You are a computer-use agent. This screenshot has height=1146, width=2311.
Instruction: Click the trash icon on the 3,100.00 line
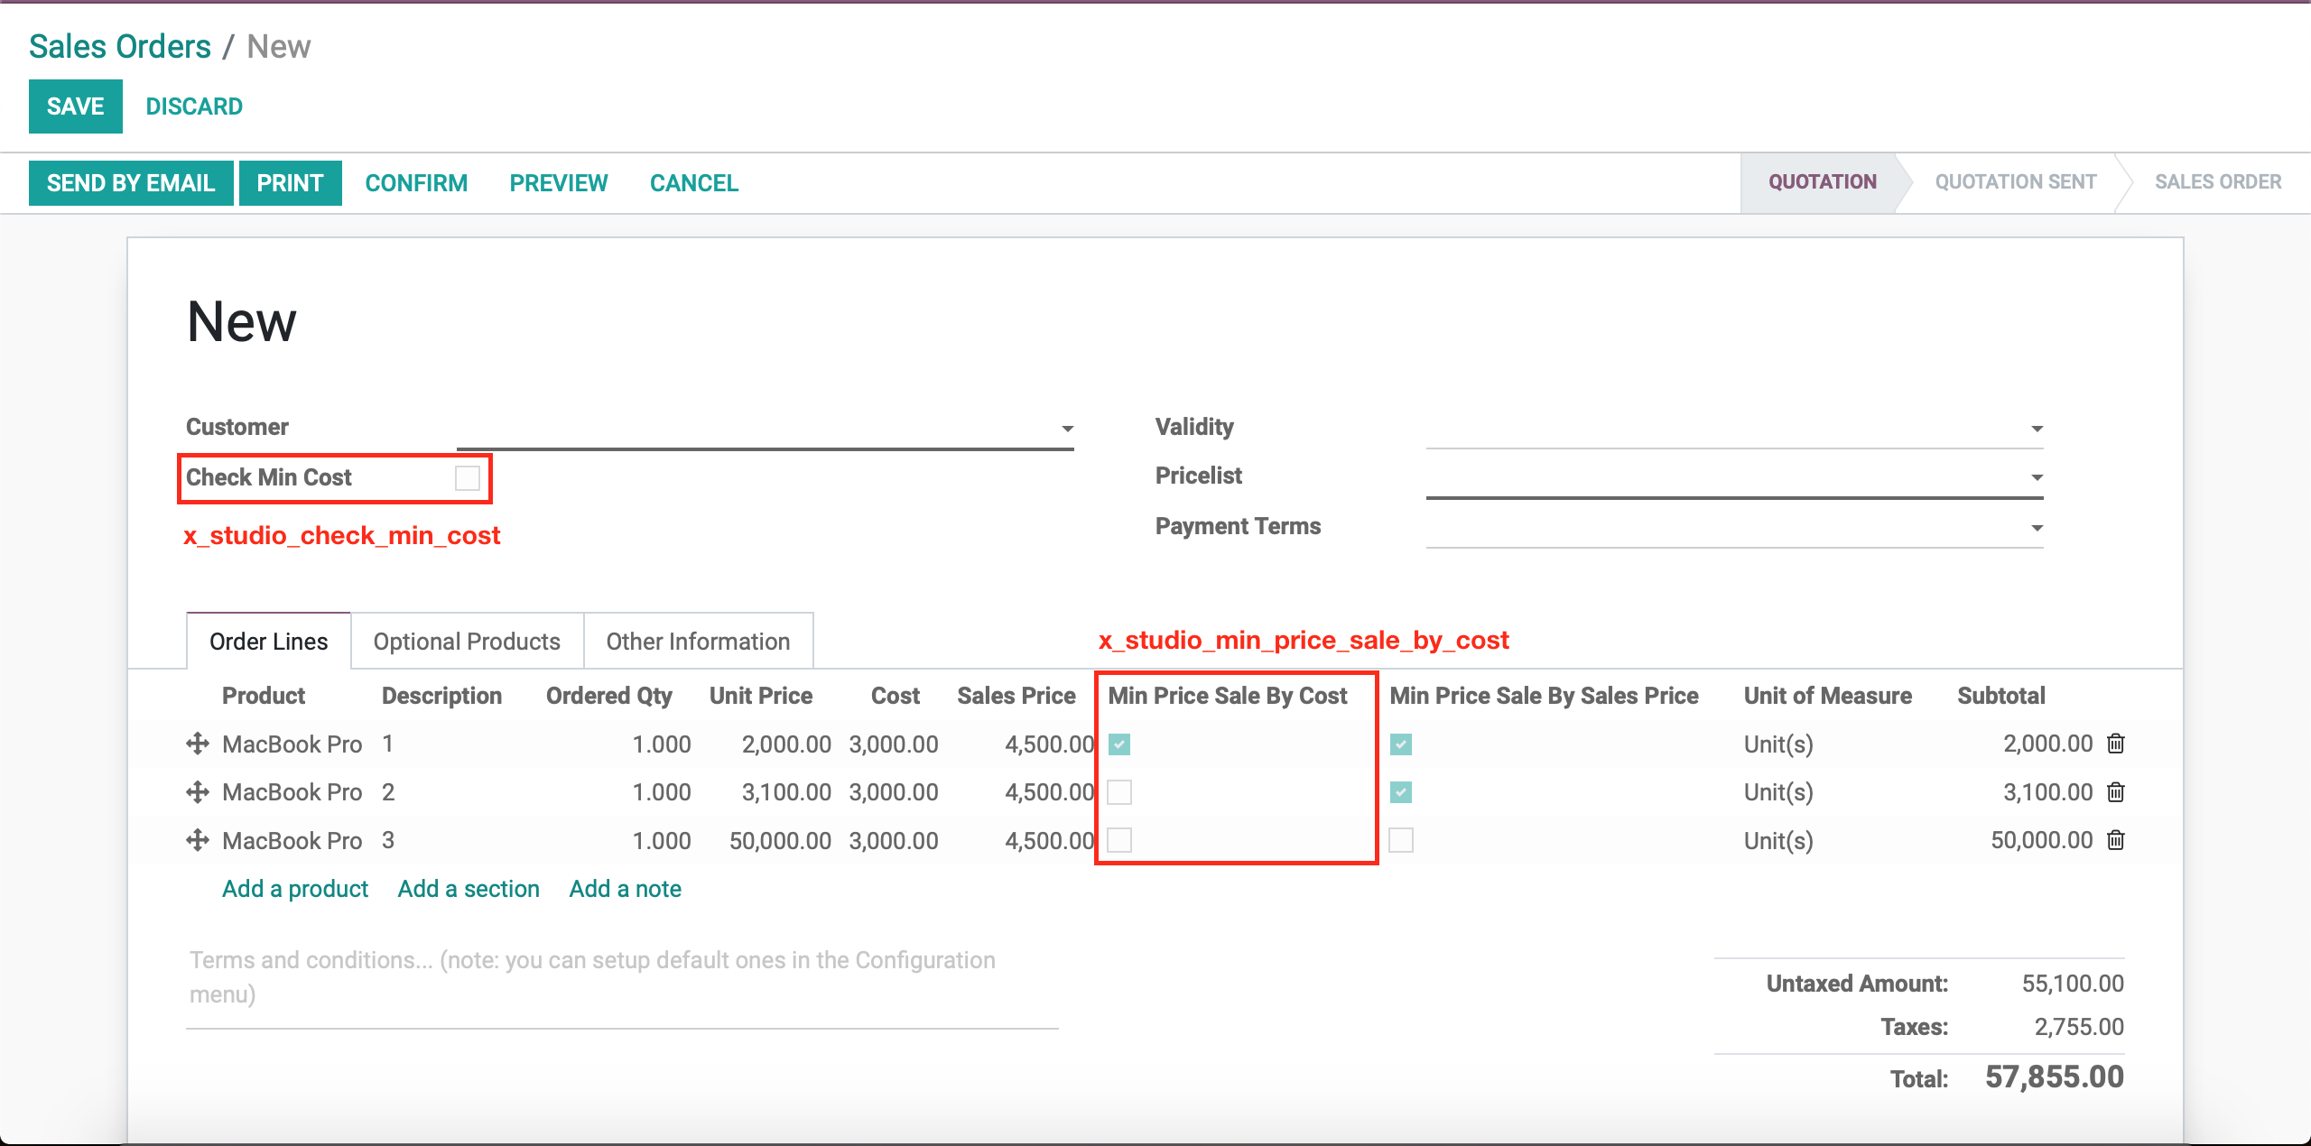point(2115,792)
